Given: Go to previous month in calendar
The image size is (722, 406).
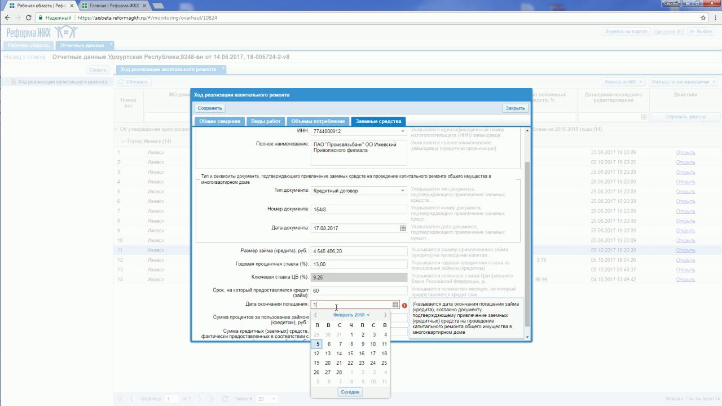Looking at the screenshot, I should (316, 315).
